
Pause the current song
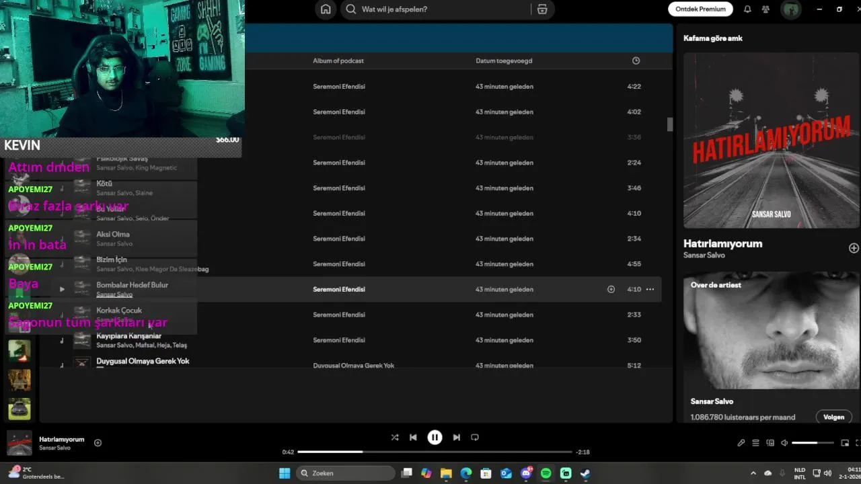435,437
